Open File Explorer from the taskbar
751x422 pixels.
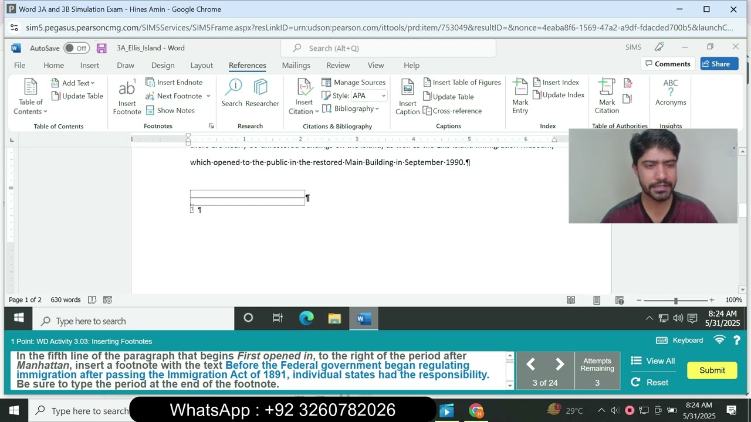click(x=334, y=318)
